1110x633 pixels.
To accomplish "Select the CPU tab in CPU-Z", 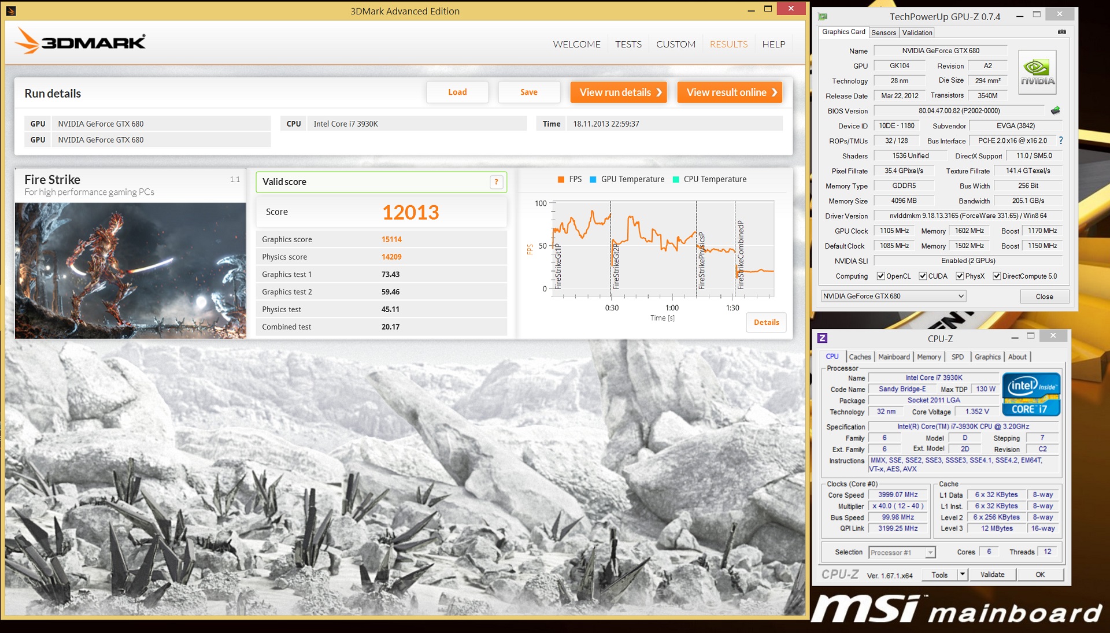I will [x=832, y=357].
